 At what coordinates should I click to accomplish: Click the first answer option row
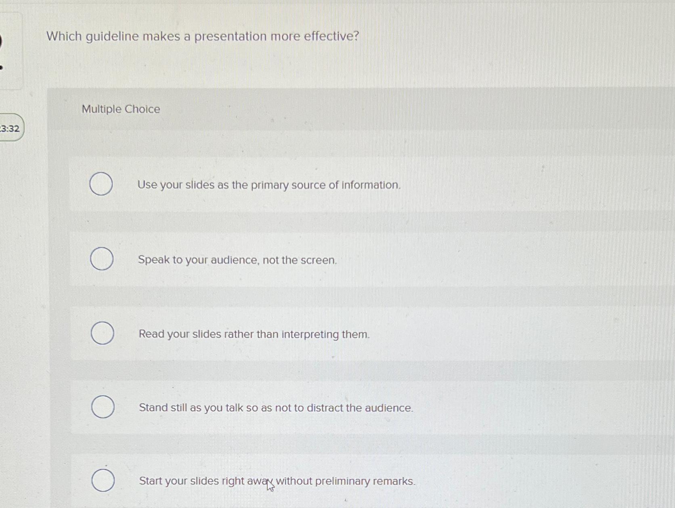(x=323, y=185)
